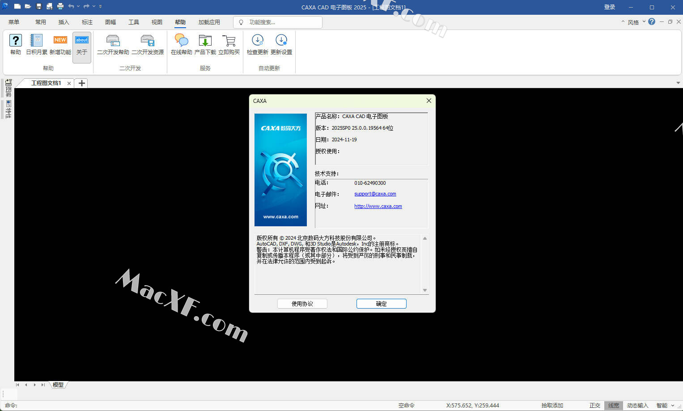
Task: Toggle 动态输入 in status bar
Action: (x=637, y=406)
